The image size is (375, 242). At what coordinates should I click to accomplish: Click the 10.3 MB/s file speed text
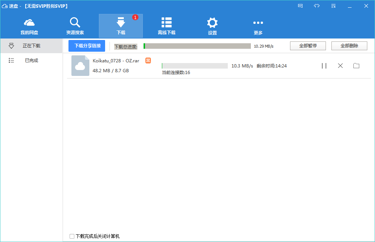point(242,66)
